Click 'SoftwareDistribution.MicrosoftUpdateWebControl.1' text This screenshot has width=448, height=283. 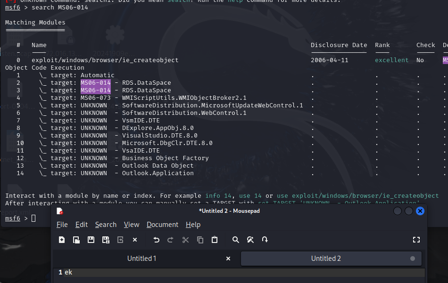click(212, 105)
